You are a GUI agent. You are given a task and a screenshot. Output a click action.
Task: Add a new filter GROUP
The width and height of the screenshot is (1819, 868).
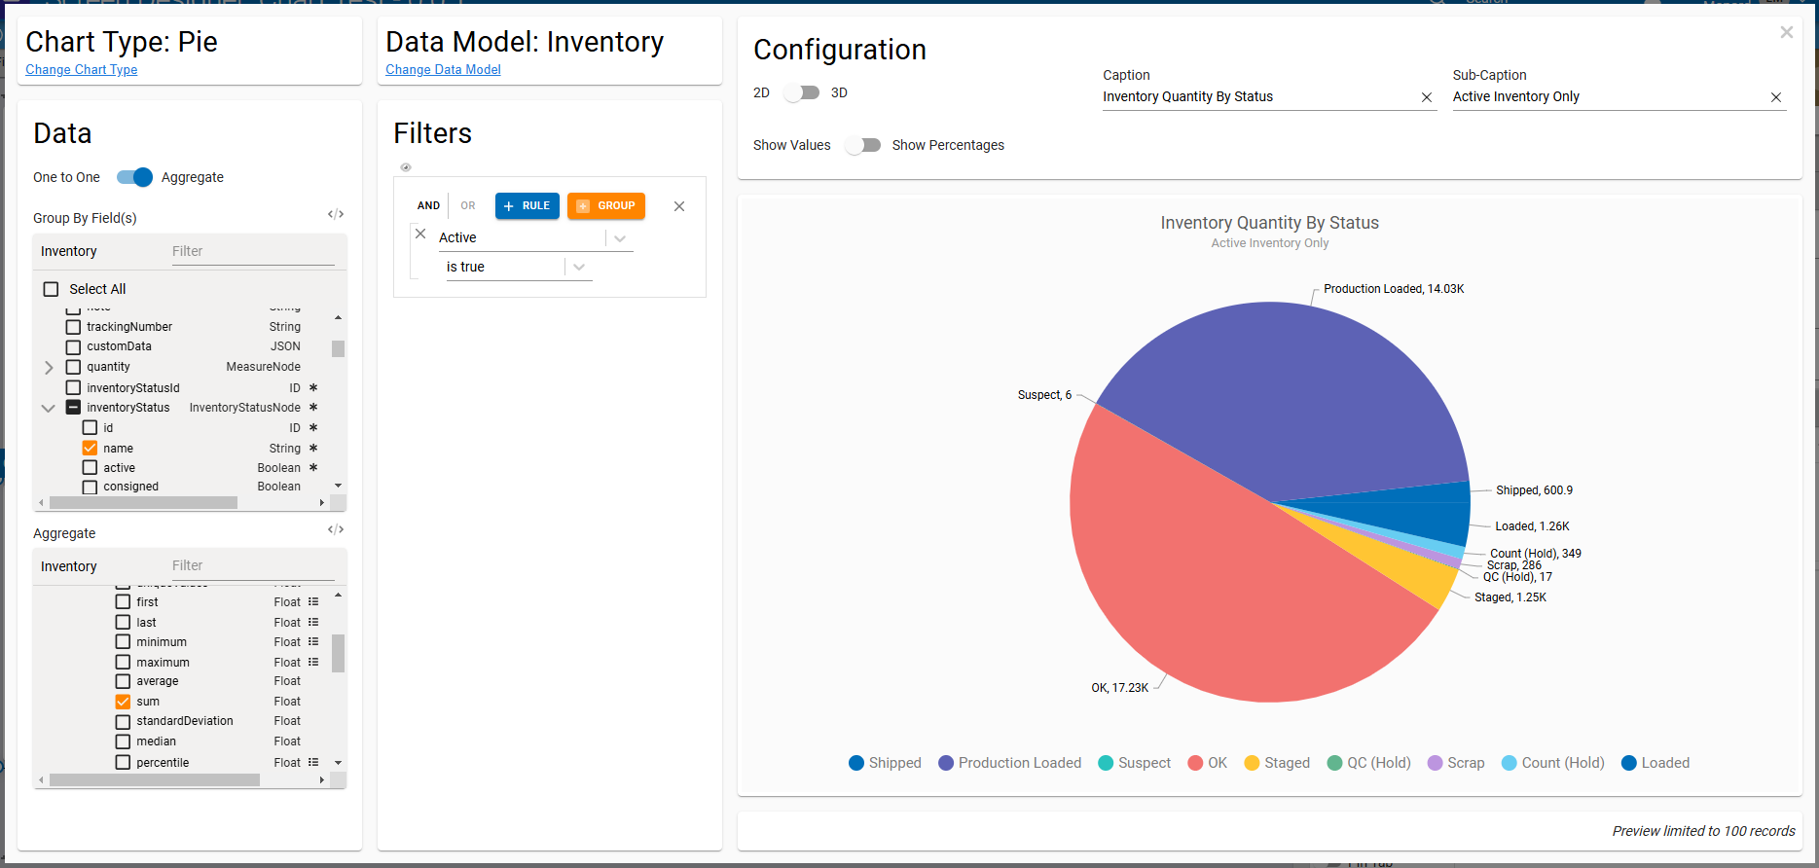point(606,205)
